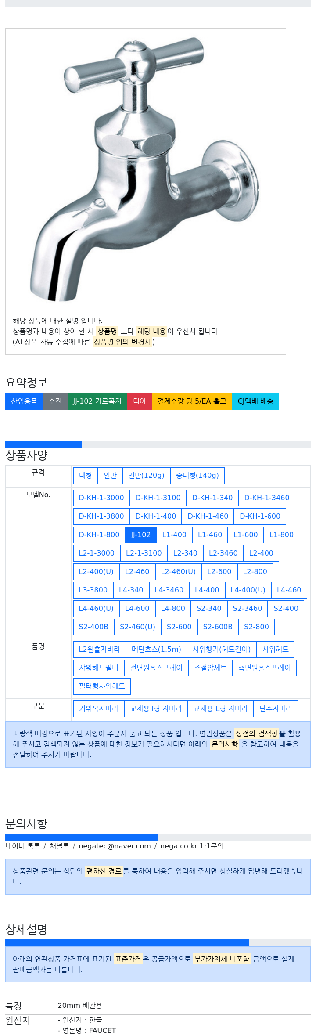Choose 중대형(140g) size option
Screen dimensions: 316x1036
click(x=197, y=476)
